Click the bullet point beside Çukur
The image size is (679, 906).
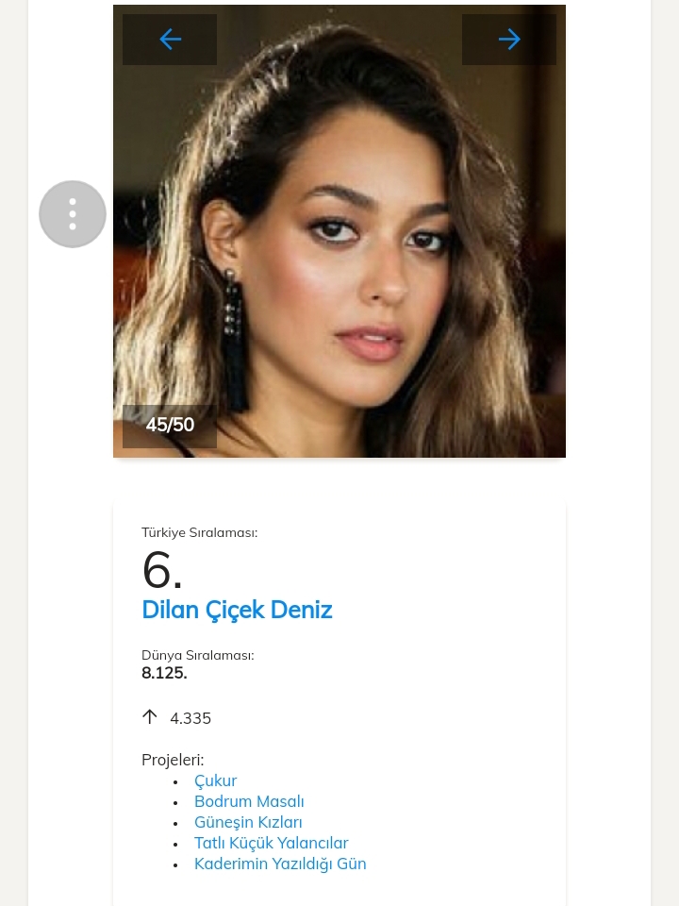176,782
